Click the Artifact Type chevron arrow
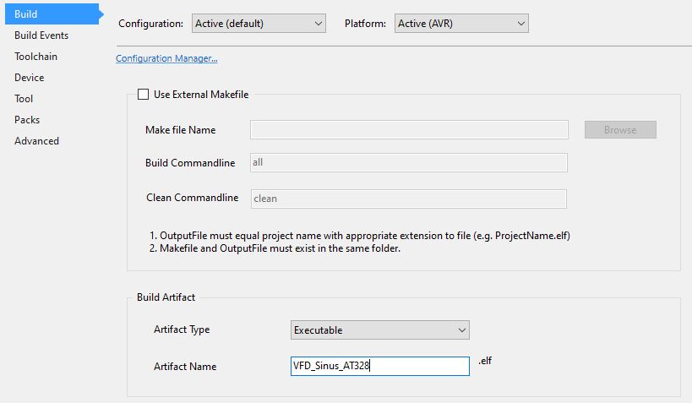This screenshot has height=403, width=692. [462, 330]
